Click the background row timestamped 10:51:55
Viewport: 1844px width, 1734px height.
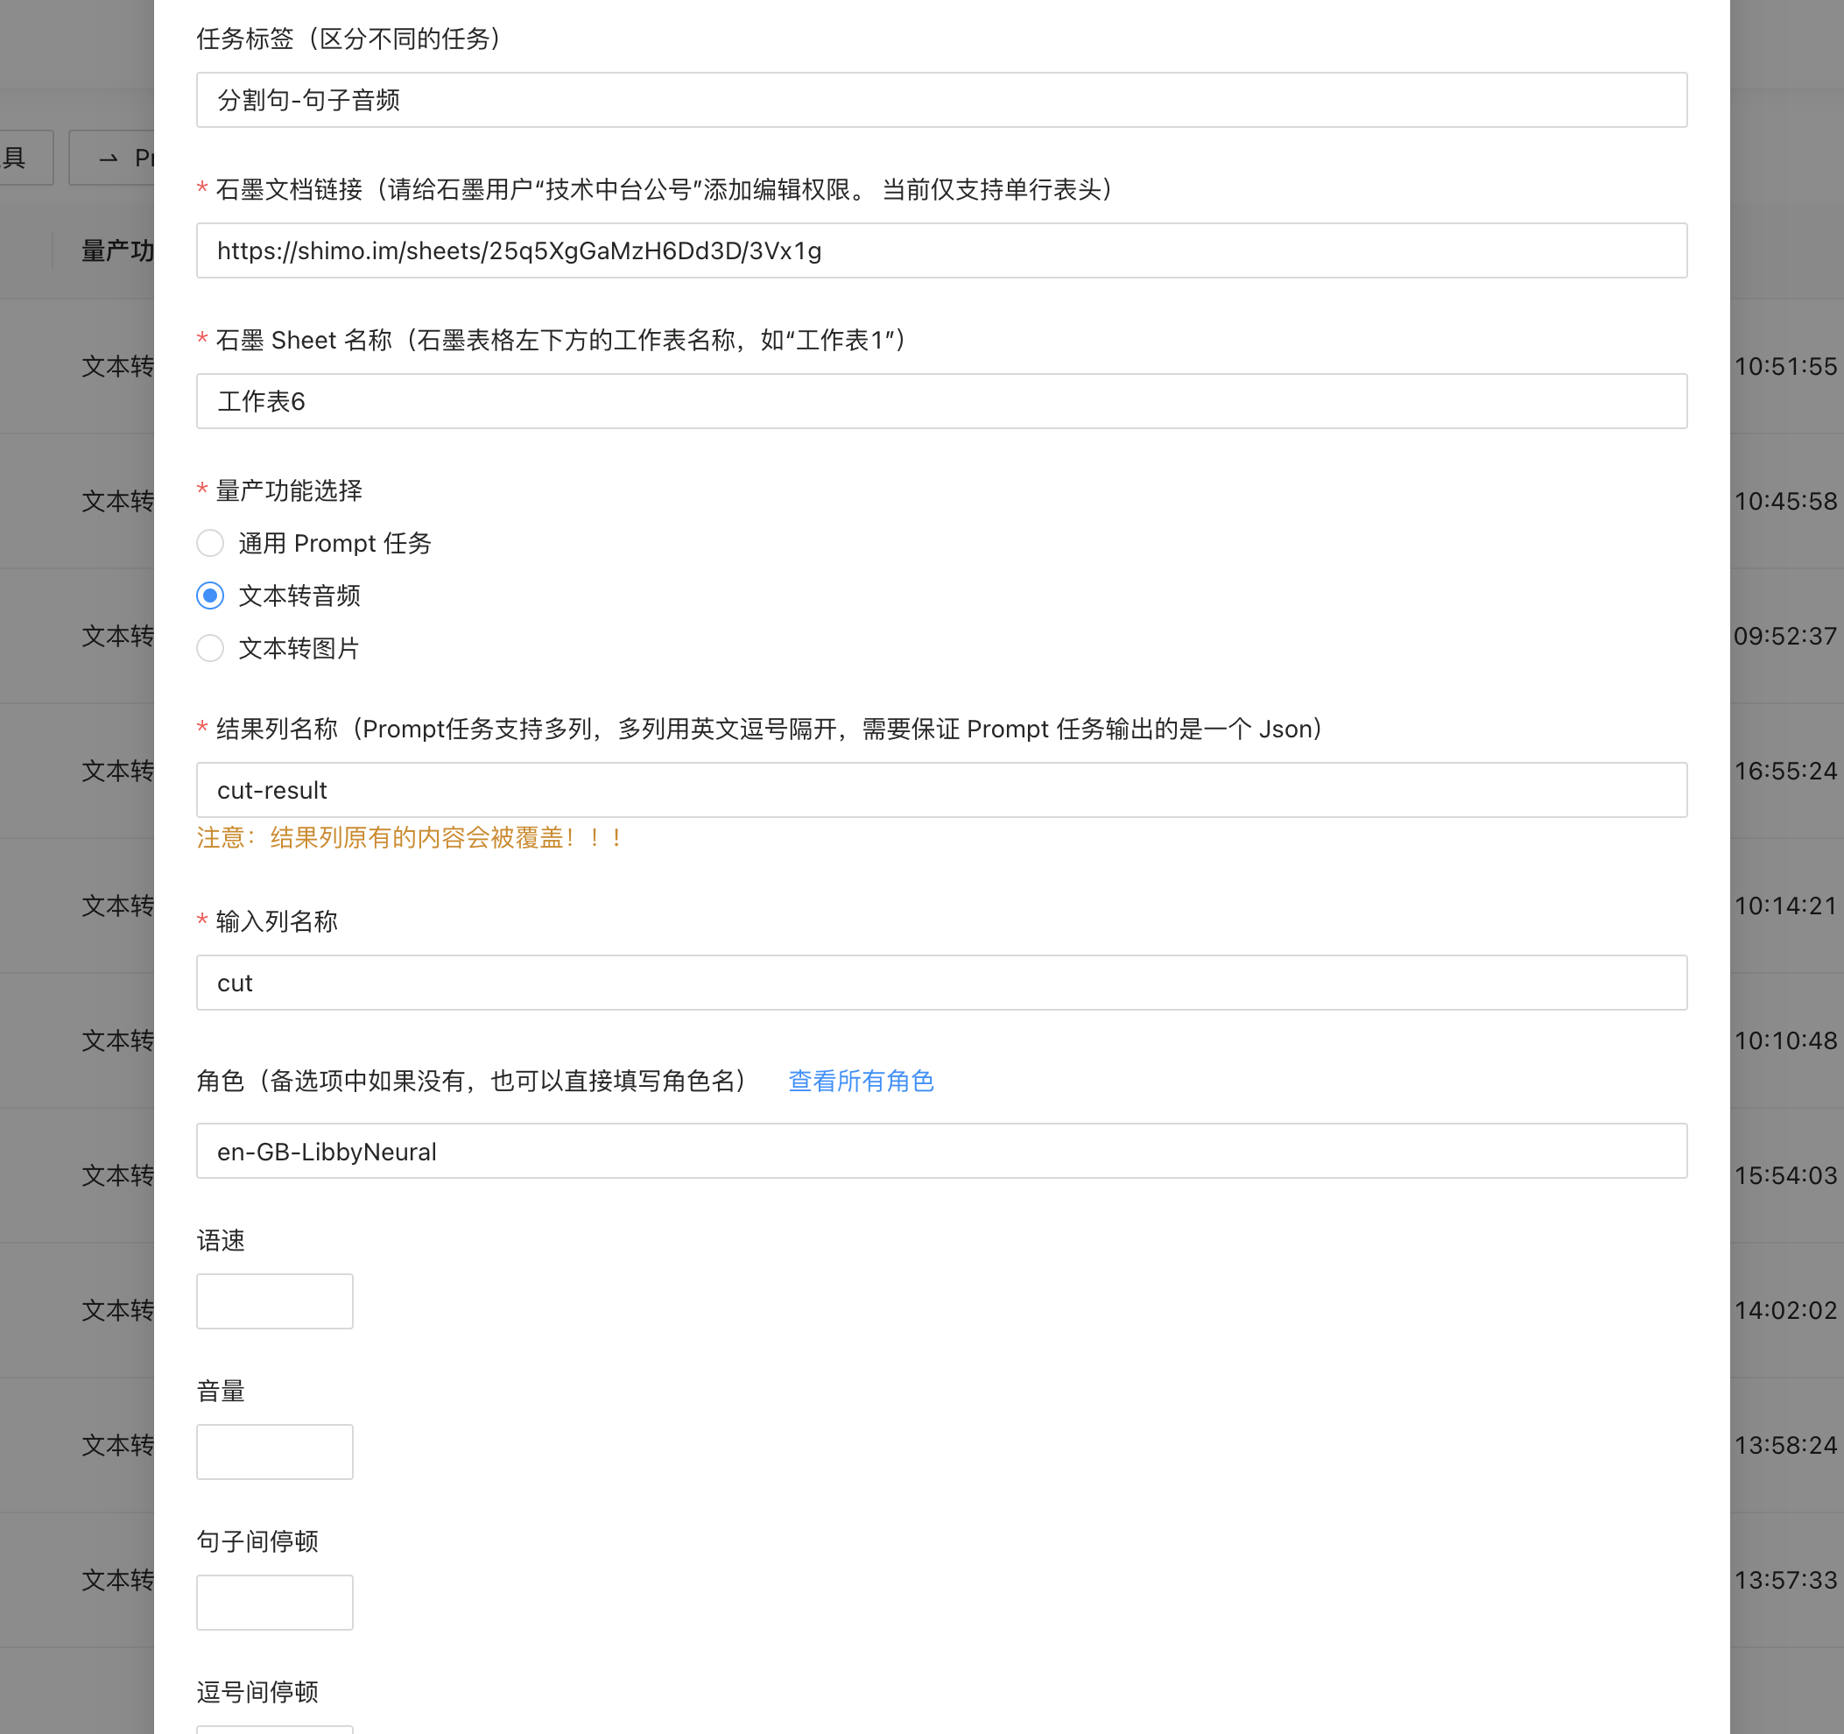click(x=1784, y=368)
